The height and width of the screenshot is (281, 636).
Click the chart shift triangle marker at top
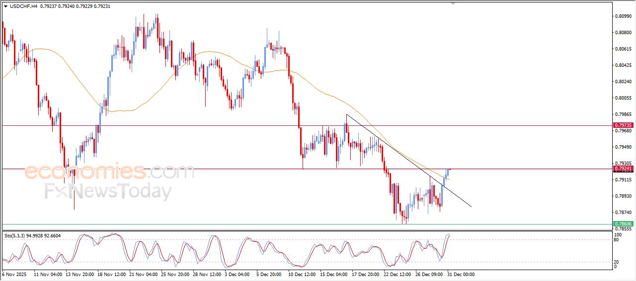(x=452, y=3)
